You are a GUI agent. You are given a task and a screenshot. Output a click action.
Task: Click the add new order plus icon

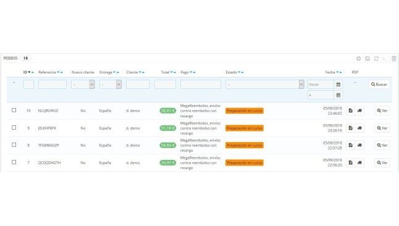pyautogui.click(x=358, y=59)
